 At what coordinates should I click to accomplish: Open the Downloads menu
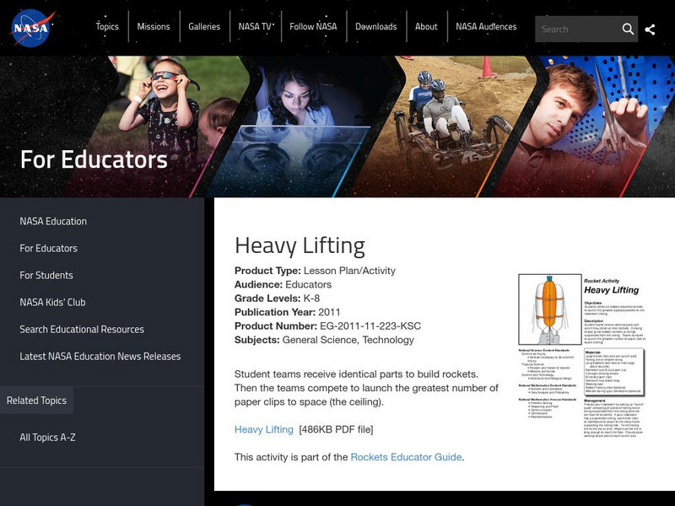click(x=375, y=27)
